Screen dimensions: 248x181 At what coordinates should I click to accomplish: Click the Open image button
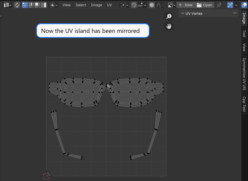point(205,5)
